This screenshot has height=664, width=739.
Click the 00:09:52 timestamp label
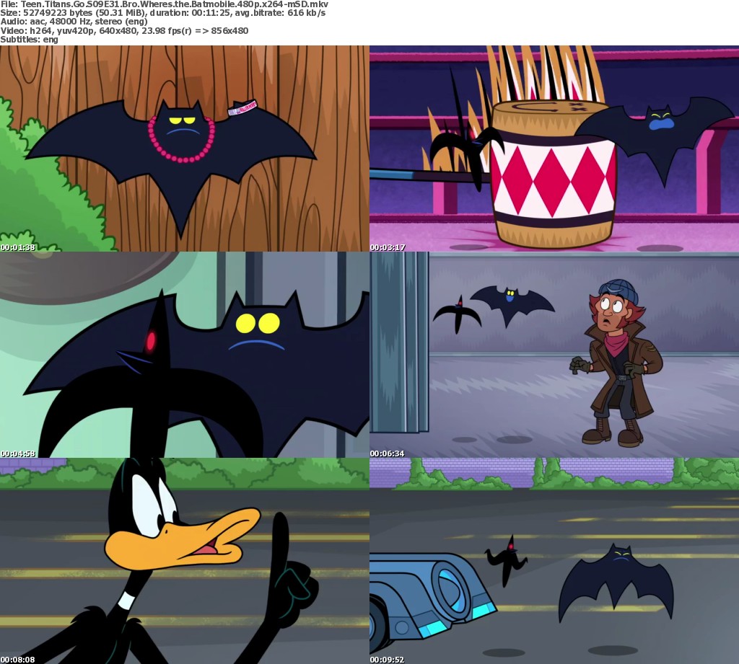click(388, 660)
